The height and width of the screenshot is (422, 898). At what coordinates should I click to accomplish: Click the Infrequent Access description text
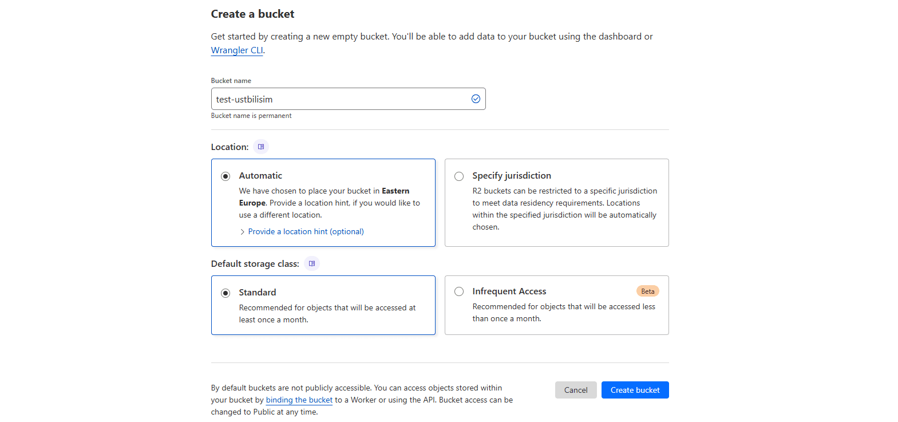(563, 313)
